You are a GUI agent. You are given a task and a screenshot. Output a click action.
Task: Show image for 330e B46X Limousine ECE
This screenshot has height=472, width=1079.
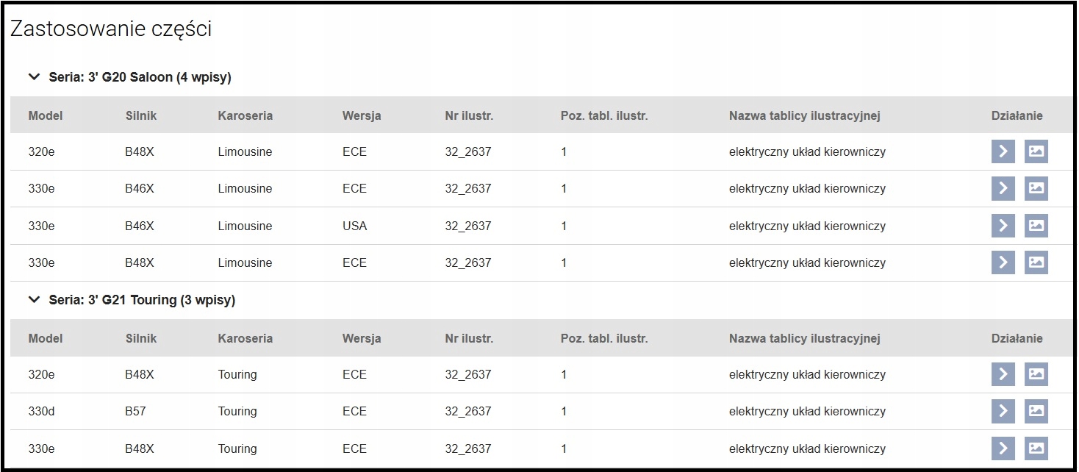[1036, 188]
